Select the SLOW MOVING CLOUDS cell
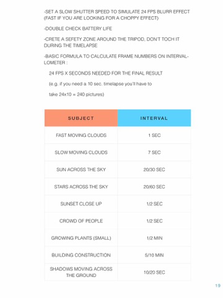The image size is (223, 298). pos(81,152)
